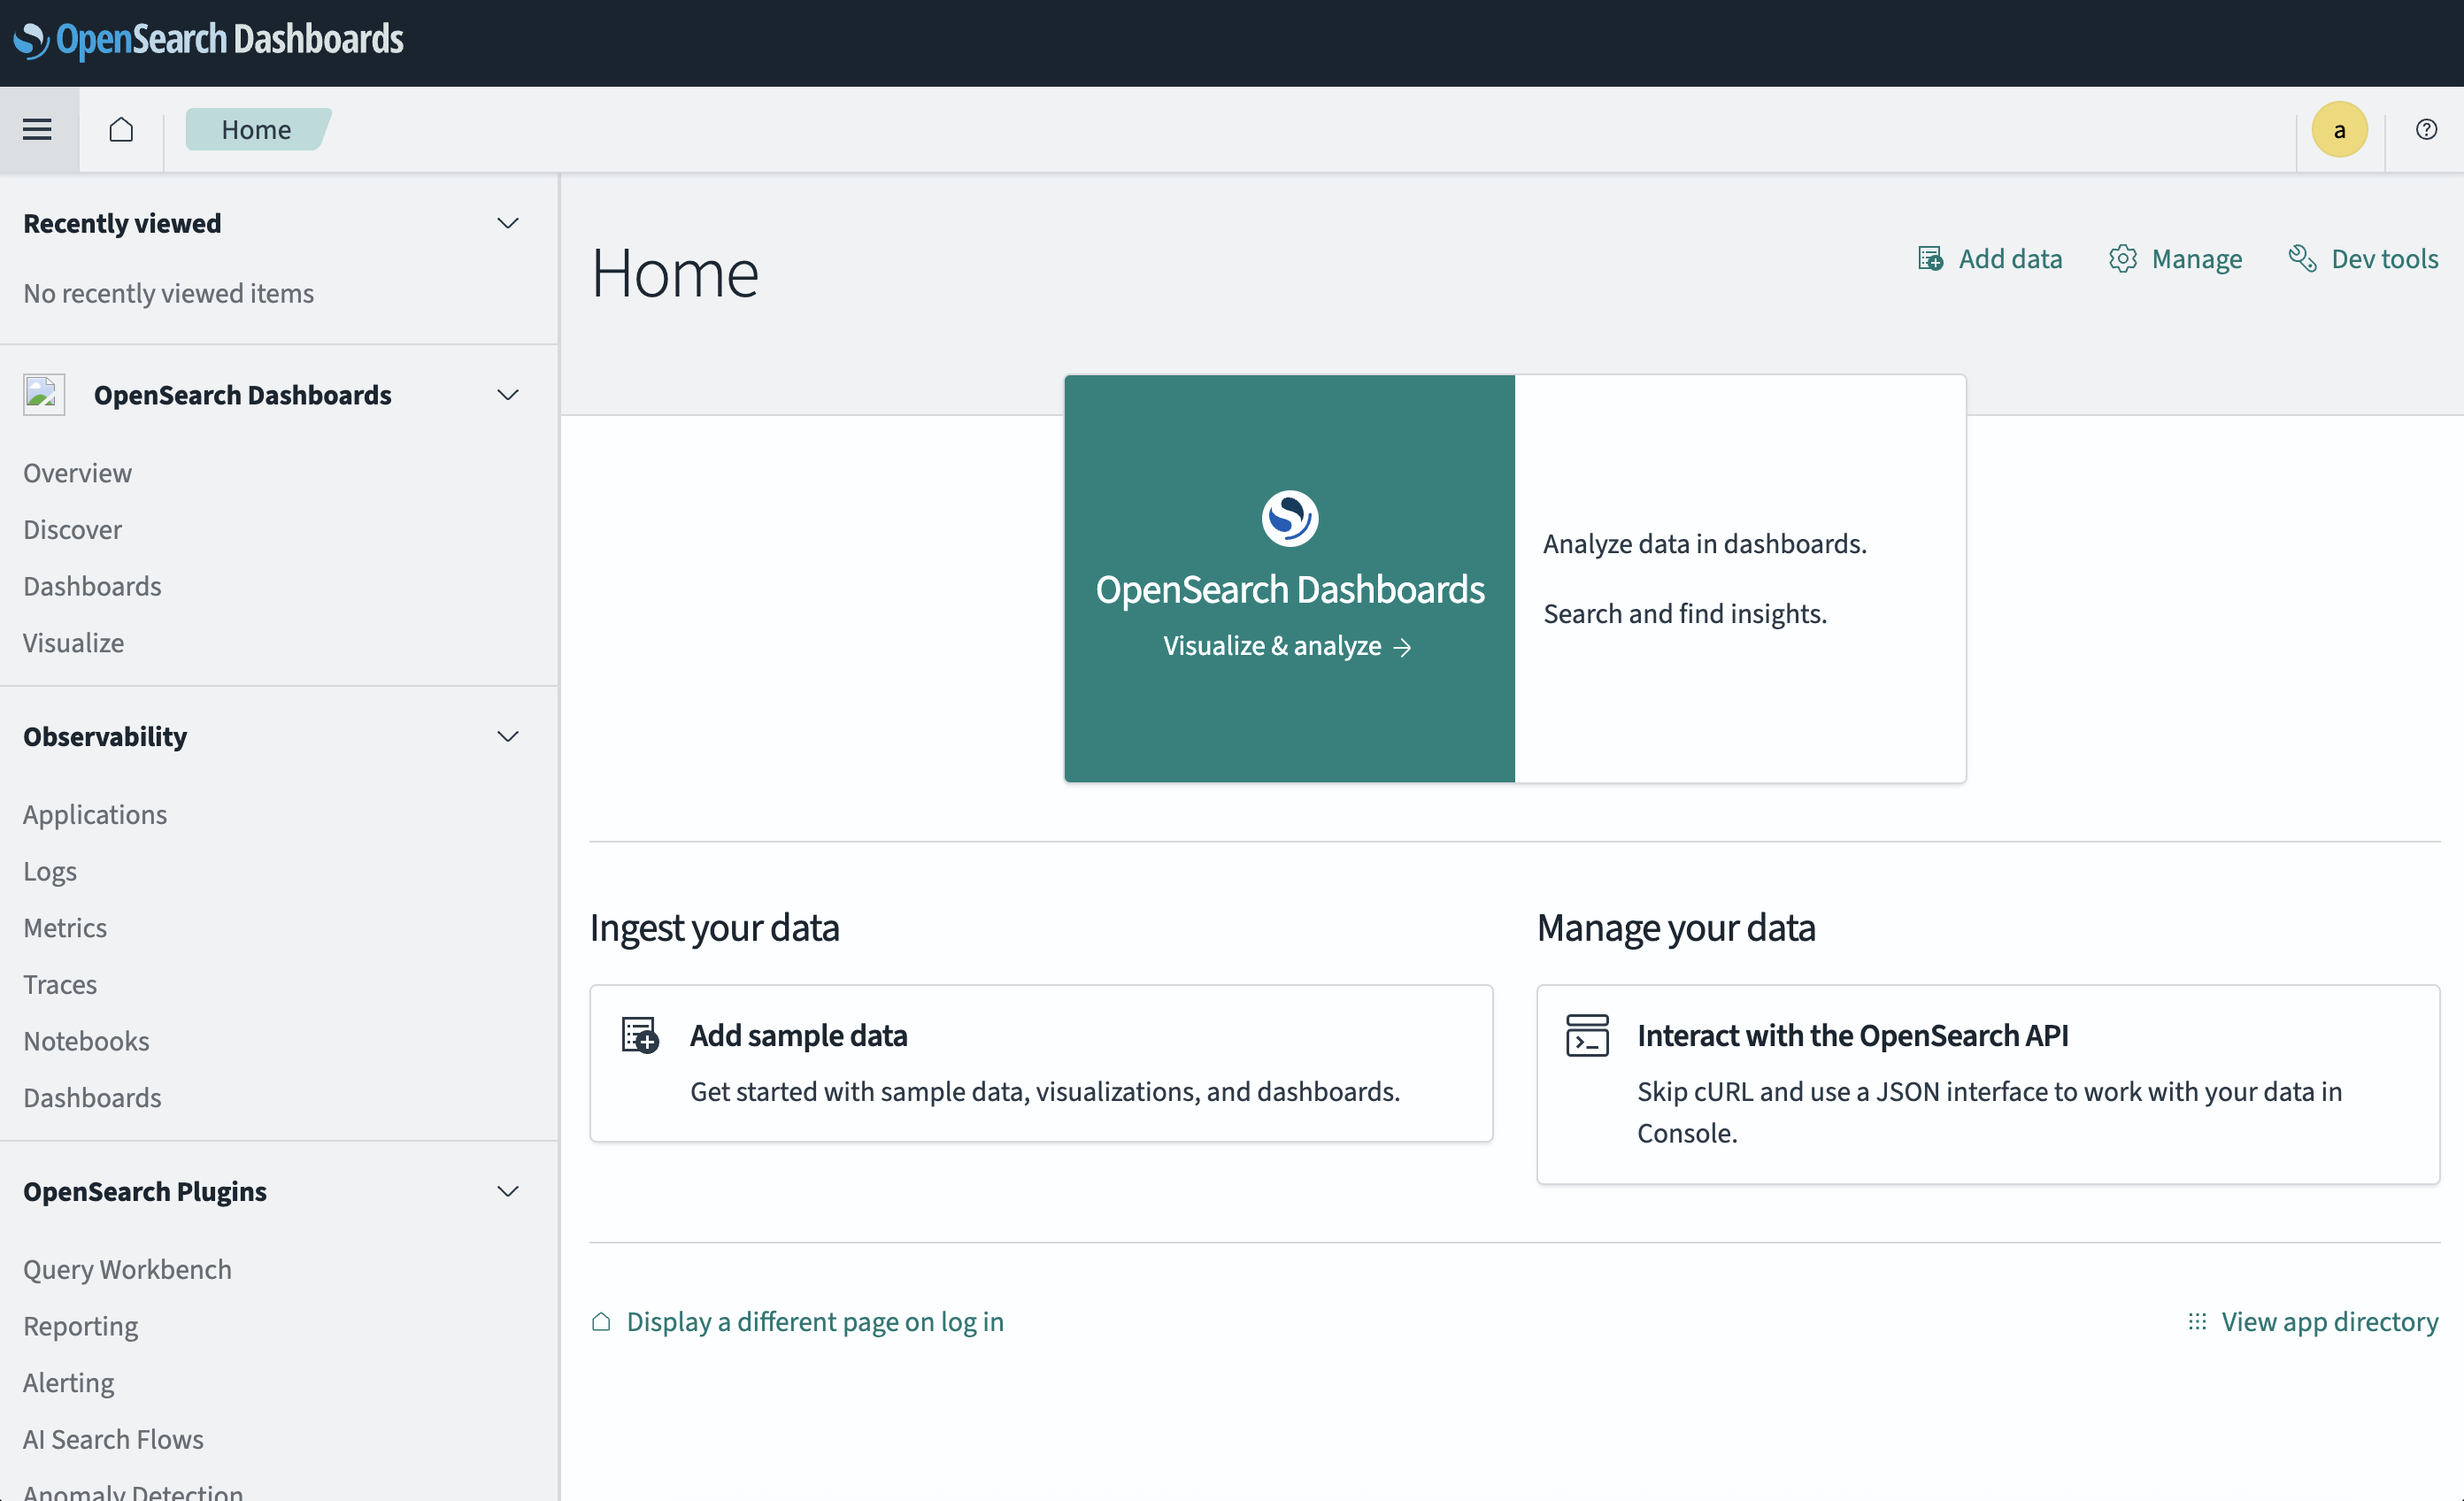
Task: Click the Add data icon
Action: click(1930, 258)
